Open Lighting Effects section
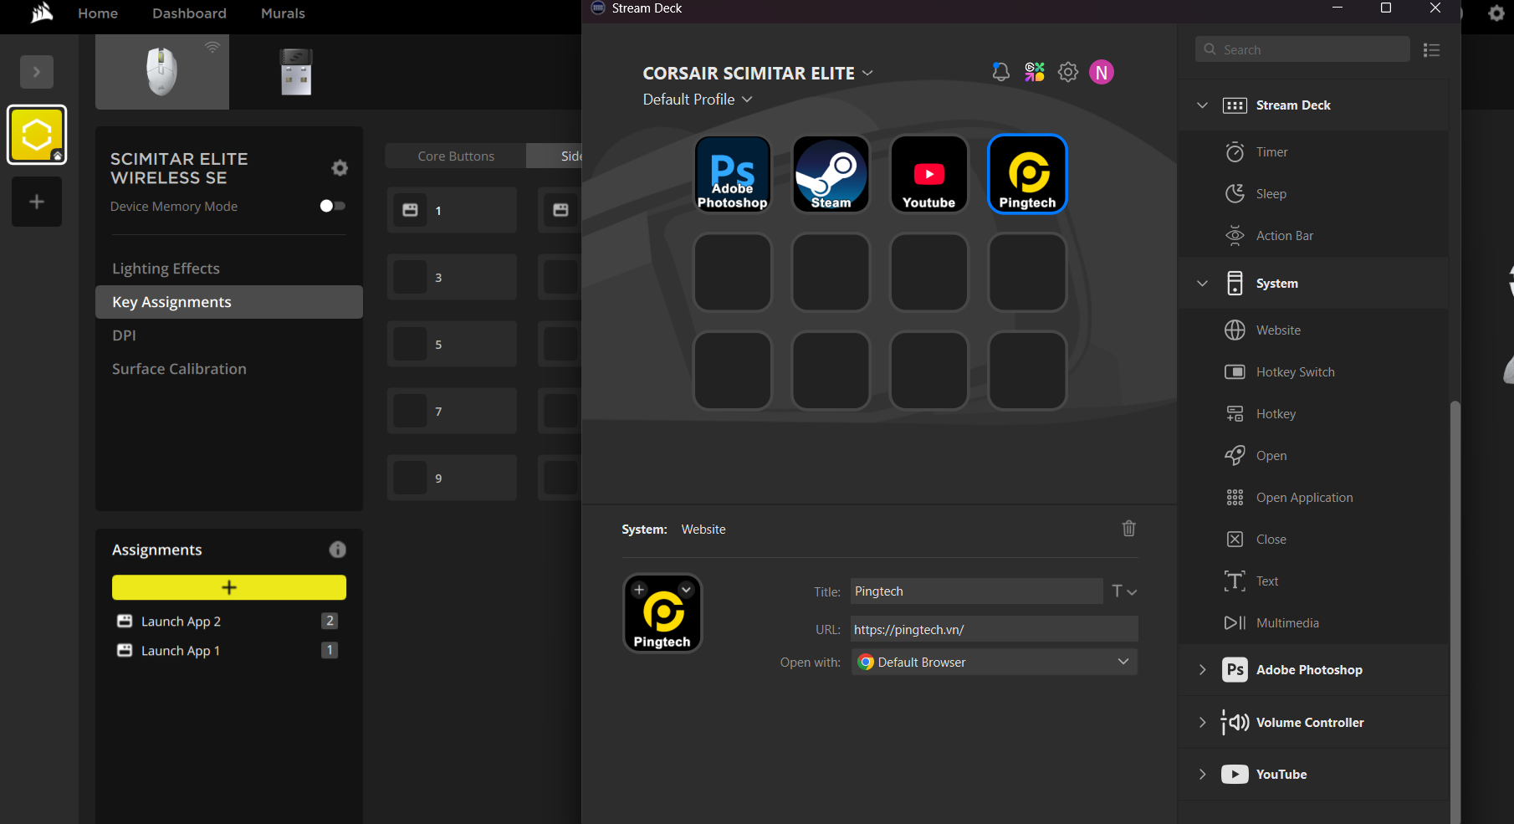 pyautogui.click(x=229, y=269)
